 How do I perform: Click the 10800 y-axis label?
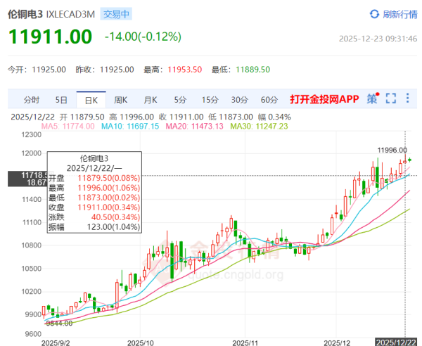click(x=32, y=245)
